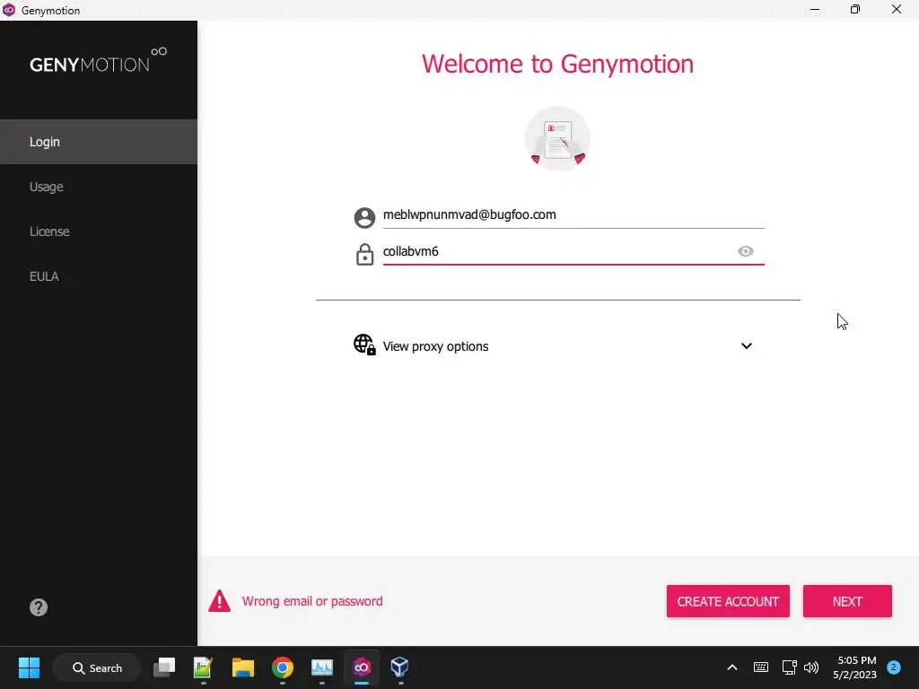
Task: Open the VirtualBox taskbar icon
Action: 399,667
